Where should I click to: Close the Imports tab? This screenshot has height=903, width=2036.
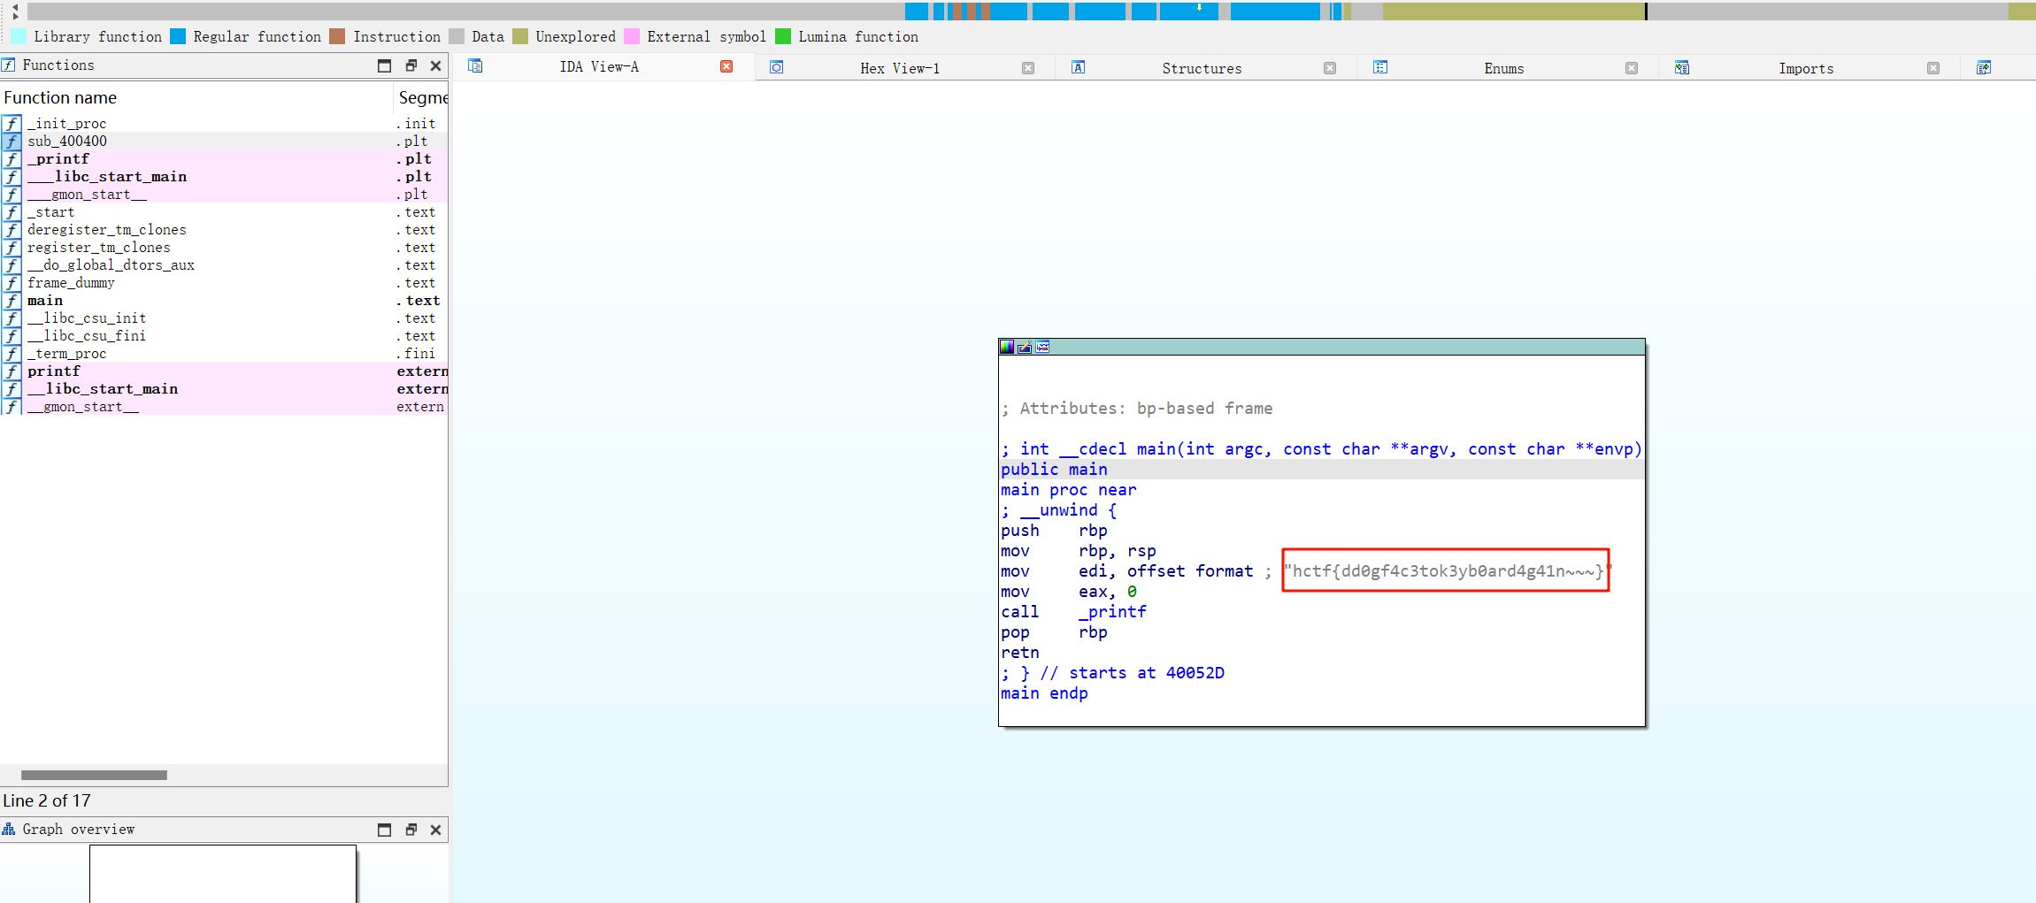(x=1933, y=67)
